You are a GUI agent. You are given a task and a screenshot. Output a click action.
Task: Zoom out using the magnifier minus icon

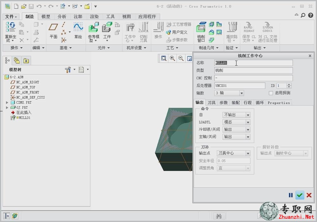(181, 58)
